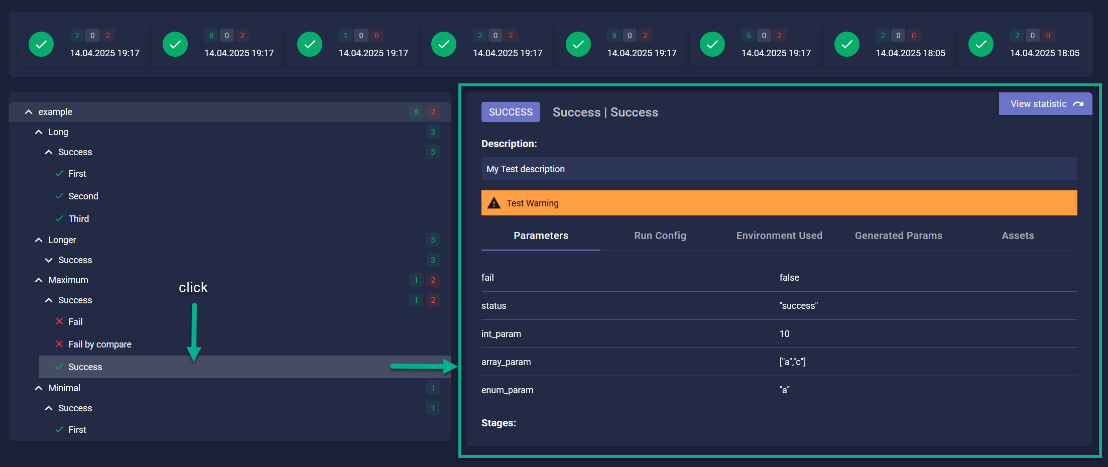Open the Generated Params tab
Screen dimensions: 1108x467
click(x=898, y=236)
